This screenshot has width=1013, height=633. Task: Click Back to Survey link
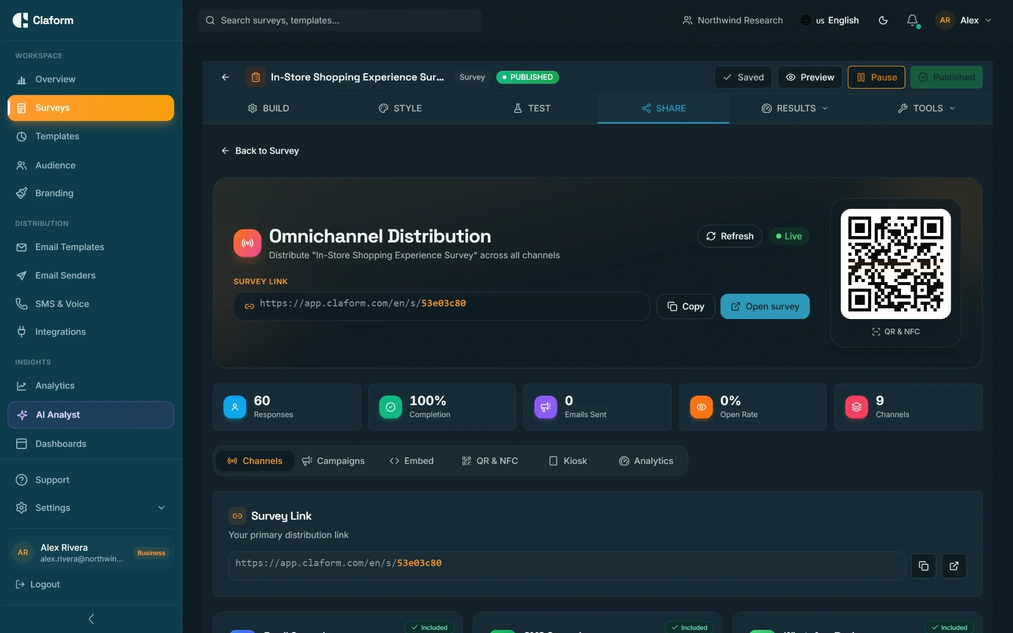click(x=260, y=151)
